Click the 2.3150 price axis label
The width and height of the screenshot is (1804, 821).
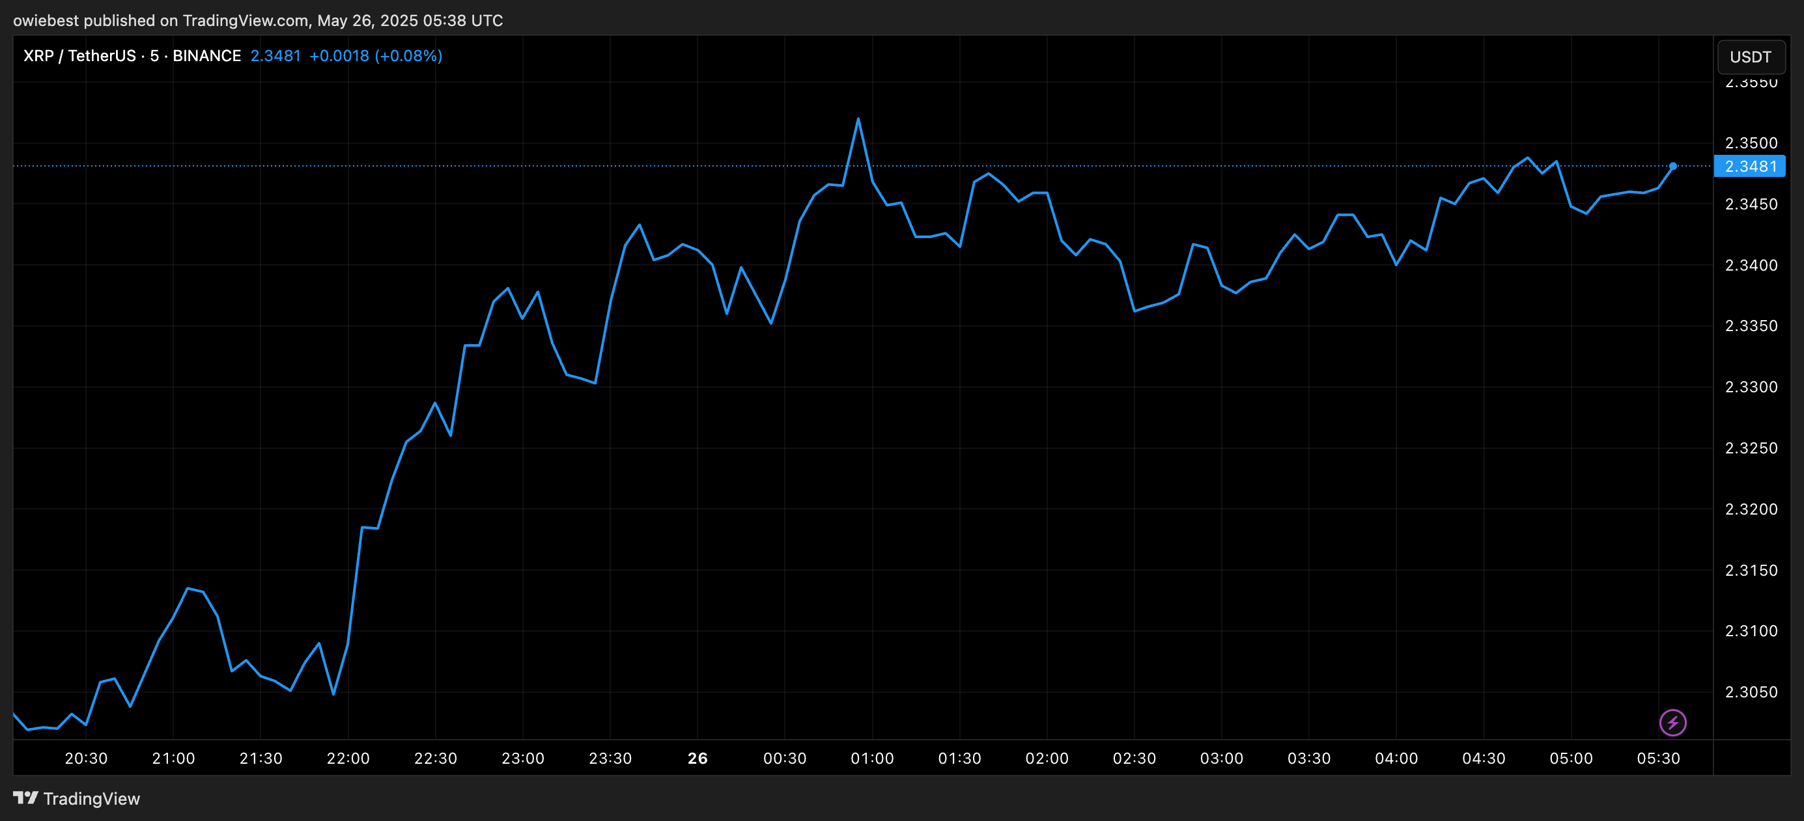pyautogui.click(x=1751, y=571)
